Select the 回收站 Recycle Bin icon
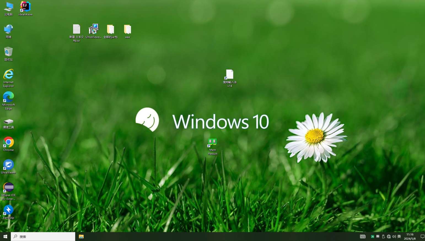The width and height of the screenshot is (425, 241). click(8, 54)
